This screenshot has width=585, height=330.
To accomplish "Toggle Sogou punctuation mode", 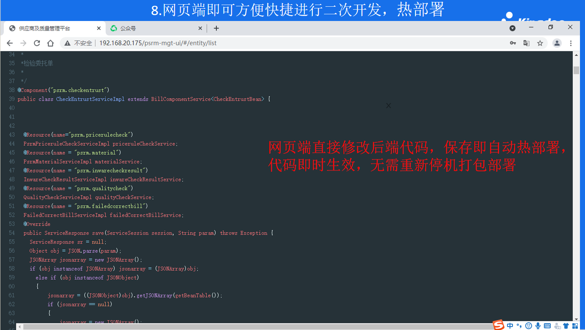I will point(519,326).
